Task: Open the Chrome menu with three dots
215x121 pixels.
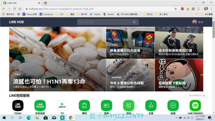Action: [x=211, y=9]
